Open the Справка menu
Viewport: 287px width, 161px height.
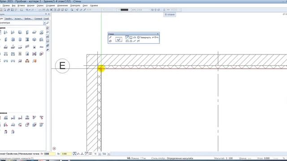click(x=94, y=6)
